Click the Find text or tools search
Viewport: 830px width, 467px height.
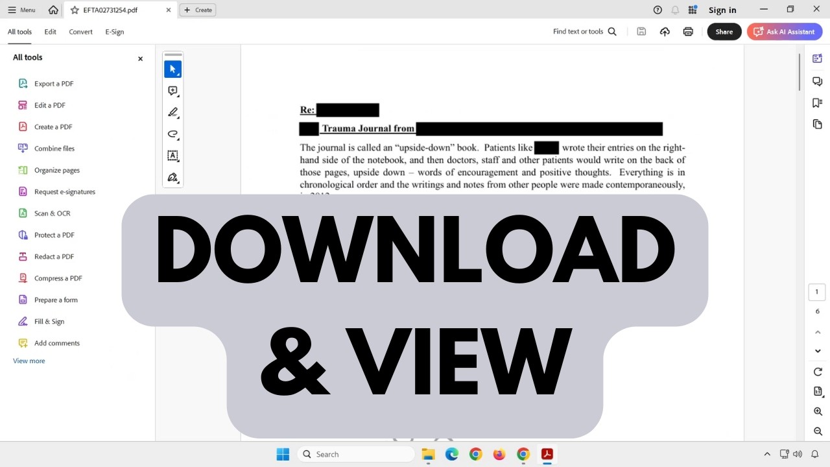[x=585, y=31]
